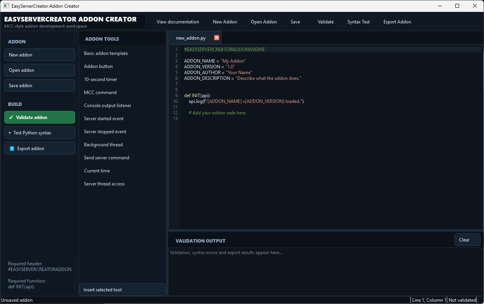
Task: Click Insert selected tool button
Action: coord(122,290)
